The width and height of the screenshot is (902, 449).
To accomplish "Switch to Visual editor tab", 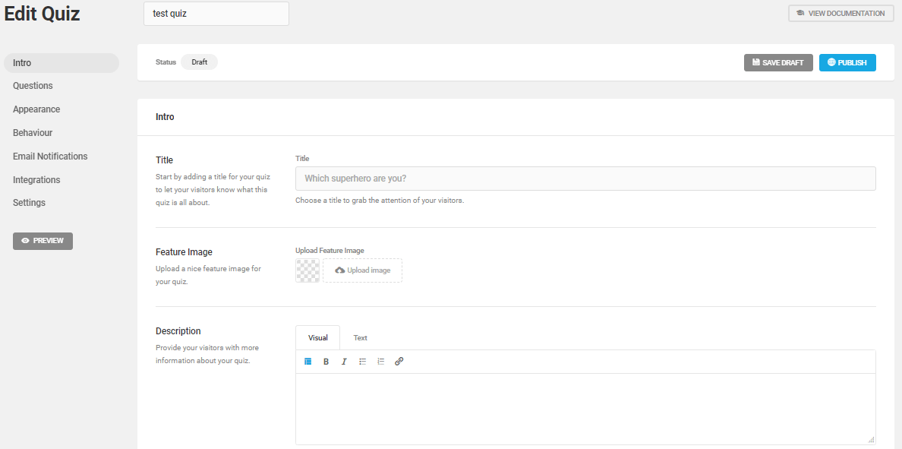I will pyautogui.click(x=317, y=338).
